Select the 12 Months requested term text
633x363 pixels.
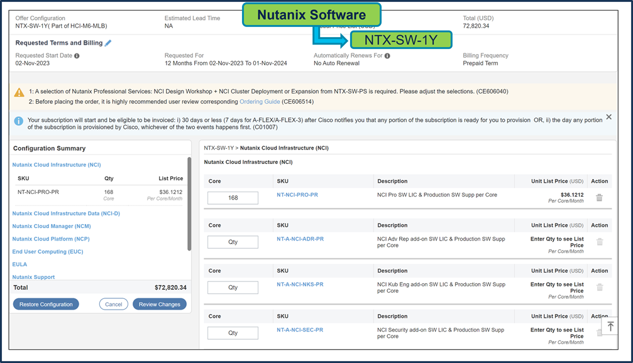point(226,63)
